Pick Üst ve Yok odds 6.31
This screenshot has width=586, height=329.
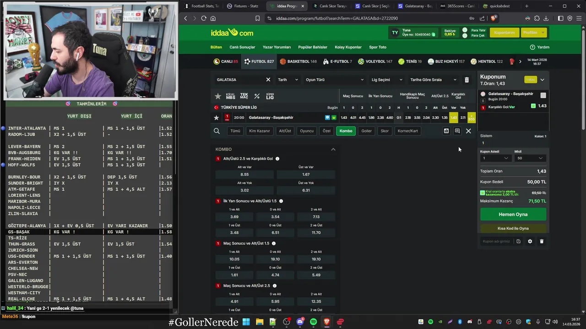(306, 190)
